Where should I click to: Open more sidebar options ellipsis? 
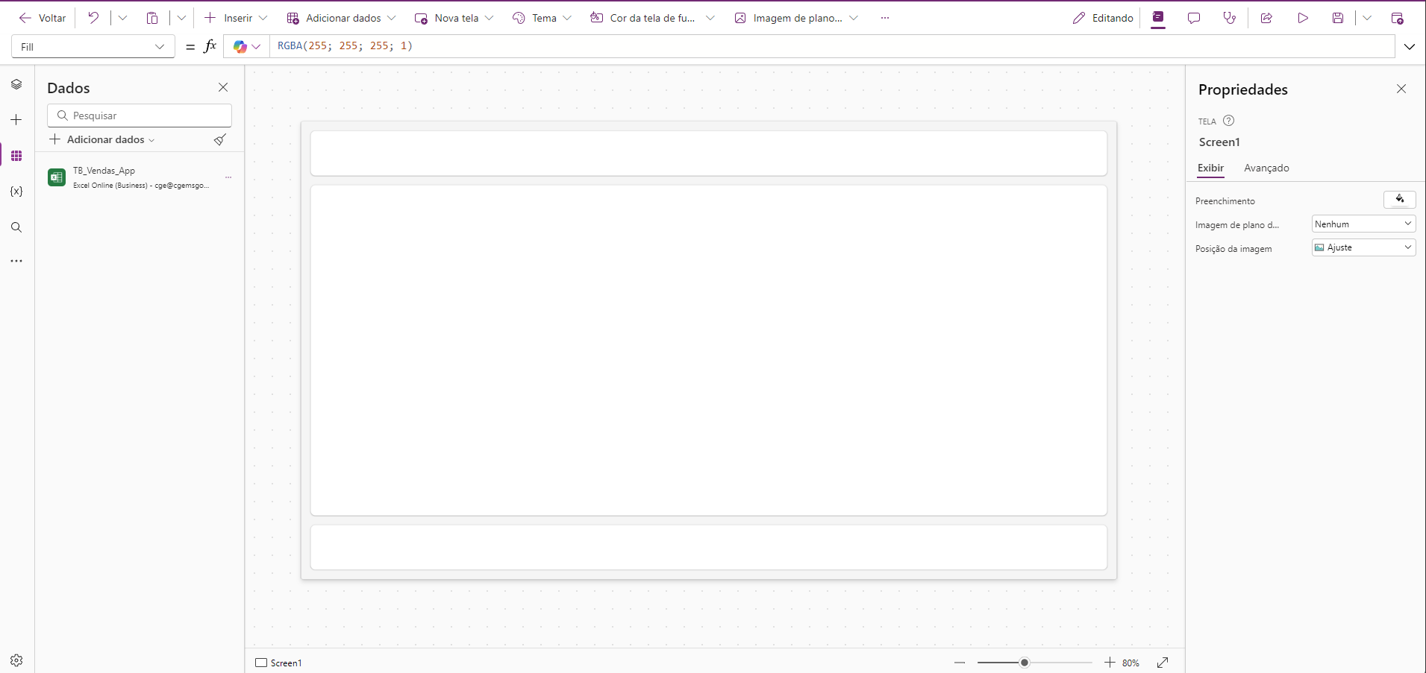coord(16,262)
